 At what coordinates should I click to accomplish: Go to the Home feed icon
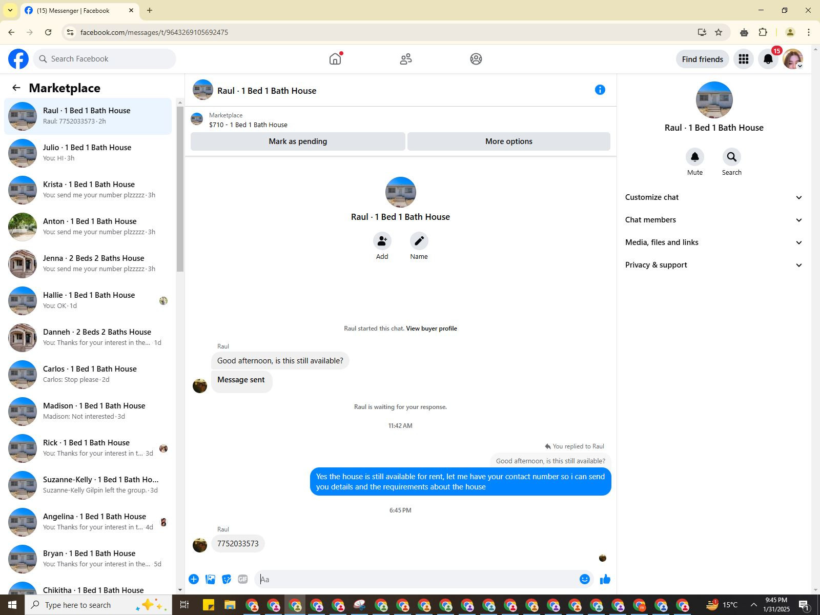[x=335, y=59]
